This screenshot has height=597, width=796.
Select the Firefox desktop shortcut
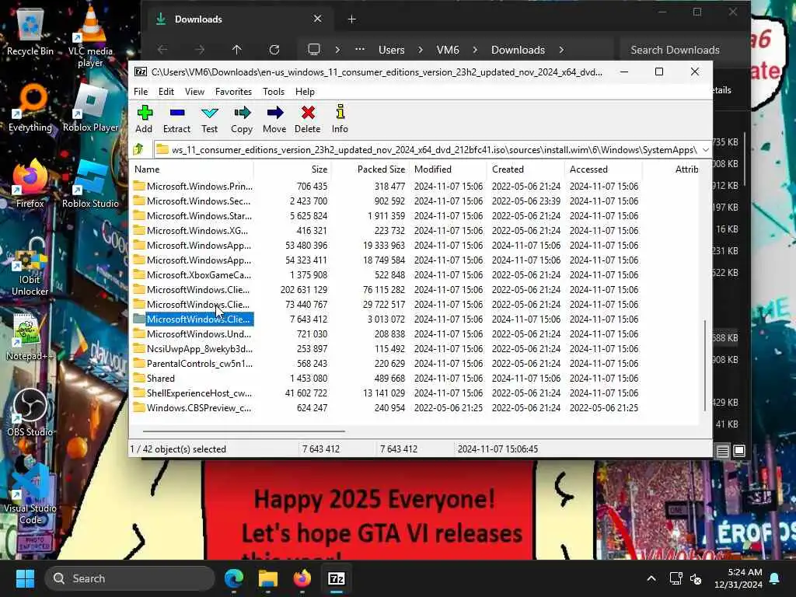pyautogui.click(x=30, y=183)
